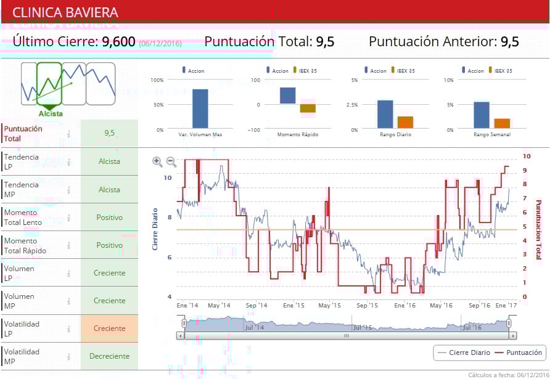This screenshot has width=550, height=379.
Task: Click the zoom in magnifier icon
Action: (157, 161)
